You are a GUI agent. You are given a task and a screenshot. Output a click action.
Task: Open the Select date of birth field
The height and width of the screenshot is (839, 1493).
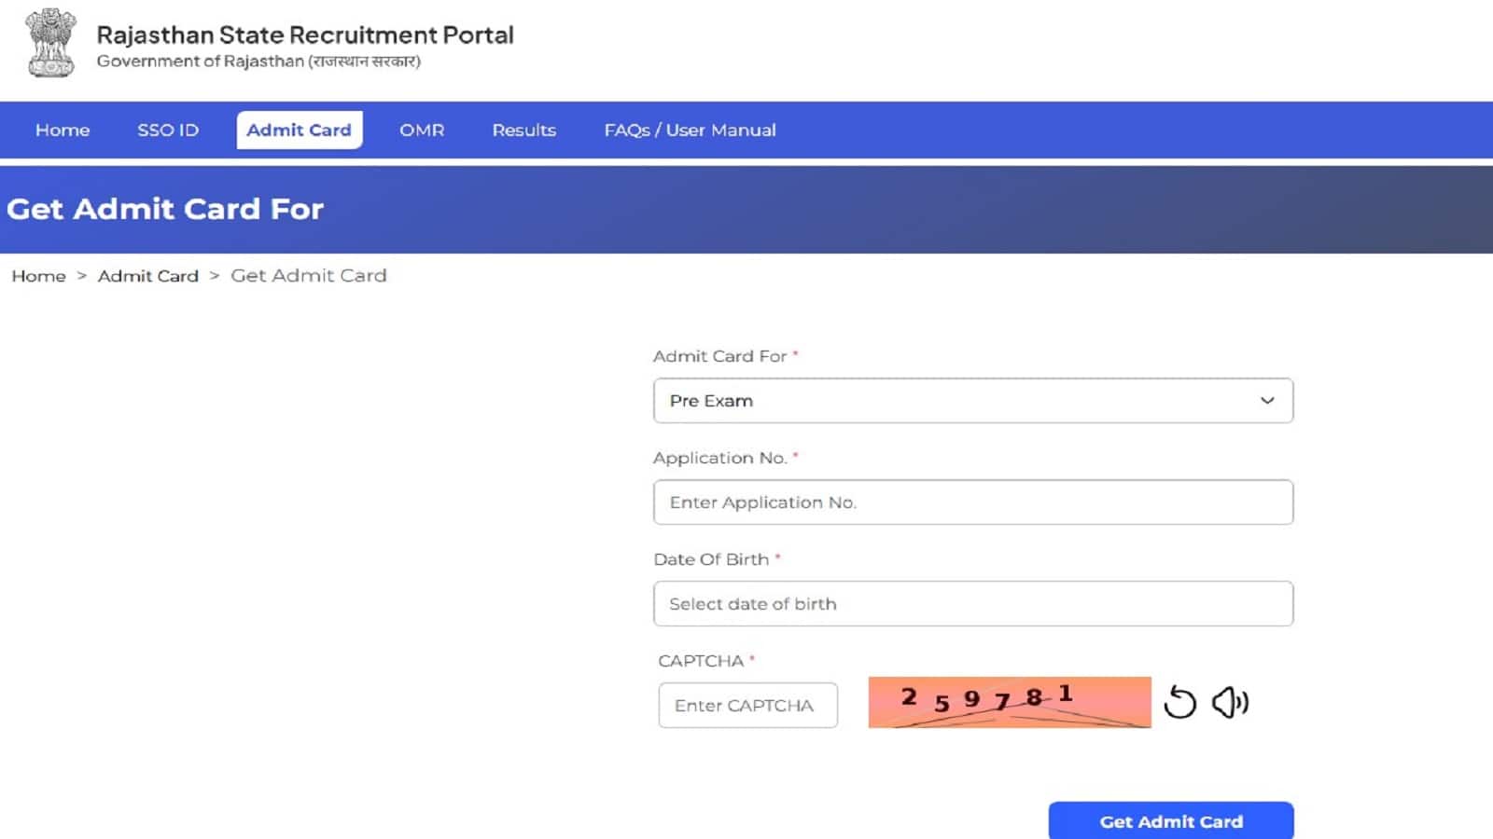[973, 604]
